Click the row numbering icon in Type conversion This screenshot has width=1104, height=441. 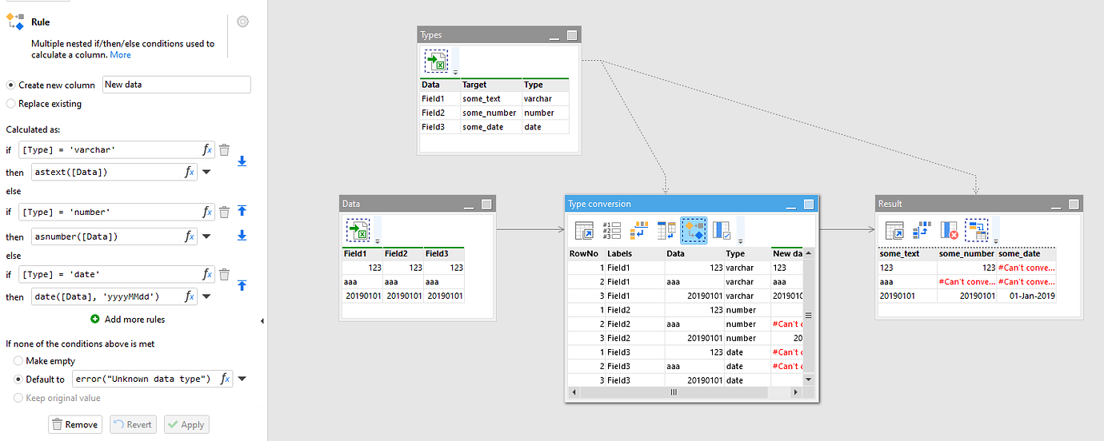[611, 231]
